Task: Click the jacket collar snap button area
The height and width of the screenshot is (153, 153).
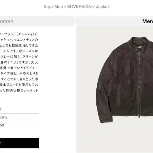Action: (x=137, y=49)
